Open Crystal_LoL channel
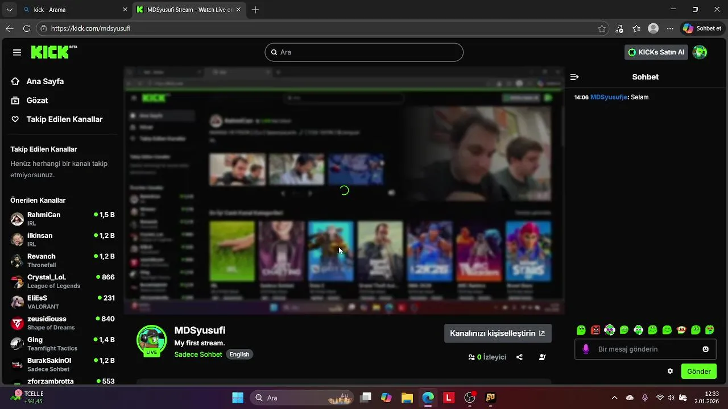 (x=63, y=281)
